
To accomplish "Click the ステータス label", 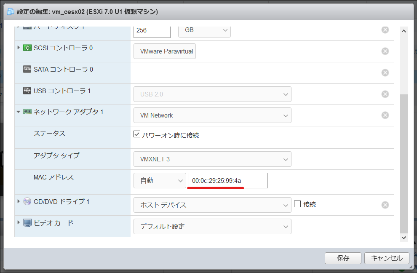I will pos(49,134).
